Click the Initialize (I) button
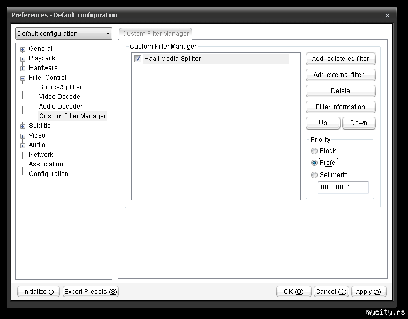408x319 pixels. (x=39, y=292)
